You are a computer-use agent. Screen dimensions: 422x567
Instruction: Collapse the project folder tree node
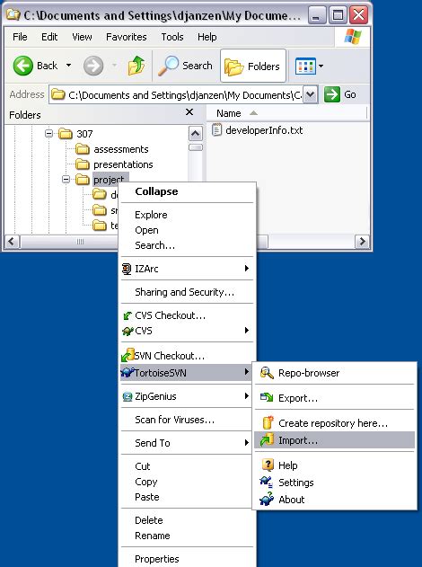coord(66,180)
